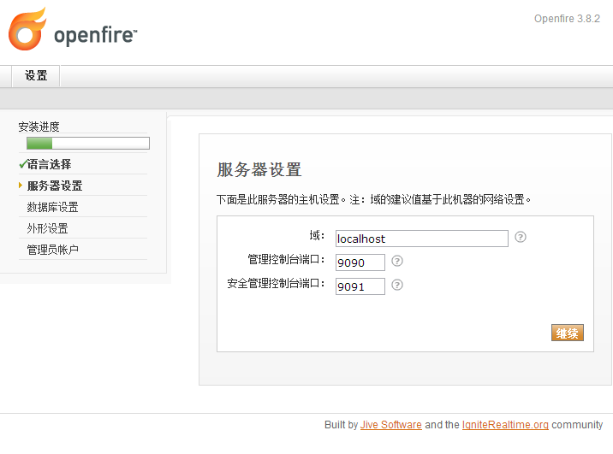Click help icon beside 安全管理控制台端口 field
This screenshot has height=454, width=613.
tap(396, 286)
